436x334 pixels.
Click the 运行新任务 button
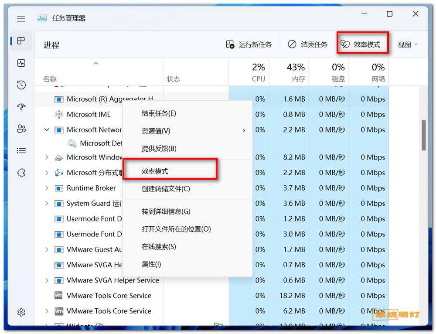(x=249, y=44)
